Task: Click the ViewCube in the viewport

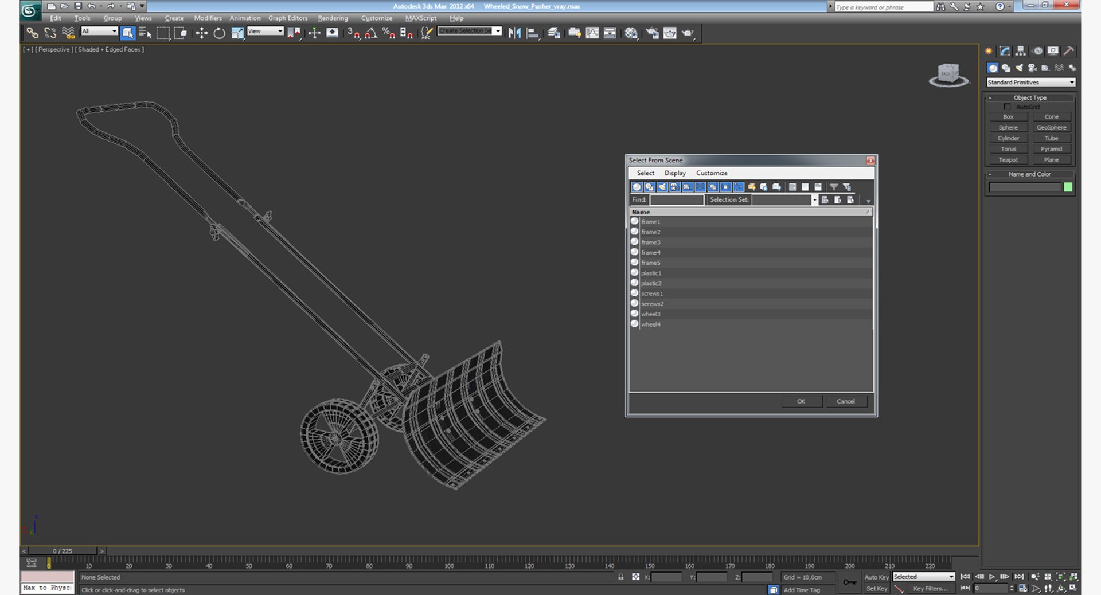Action: [x=948, y=75]
